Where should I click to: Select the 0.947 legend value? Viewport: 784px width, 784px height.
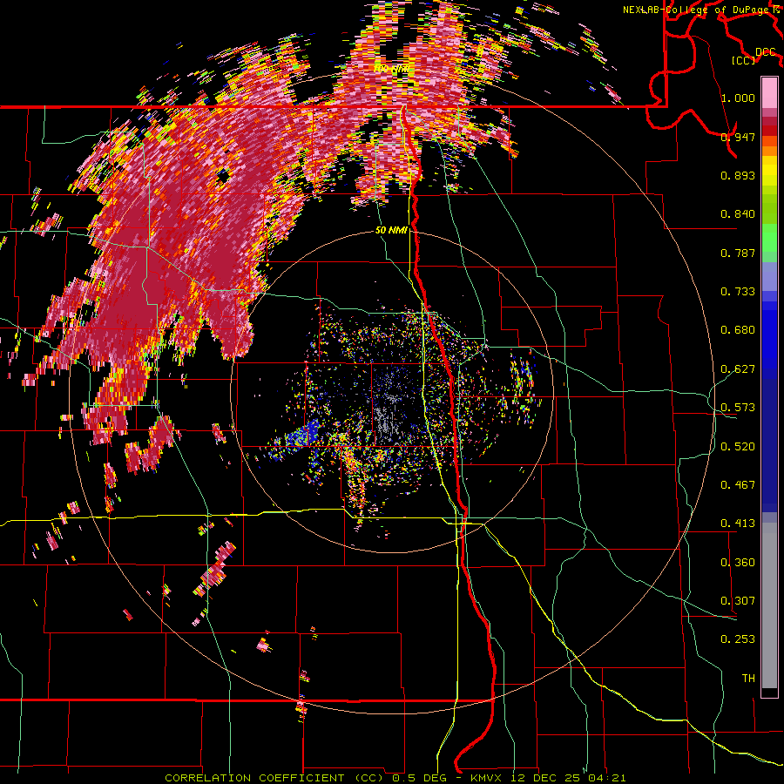(738, 137)
